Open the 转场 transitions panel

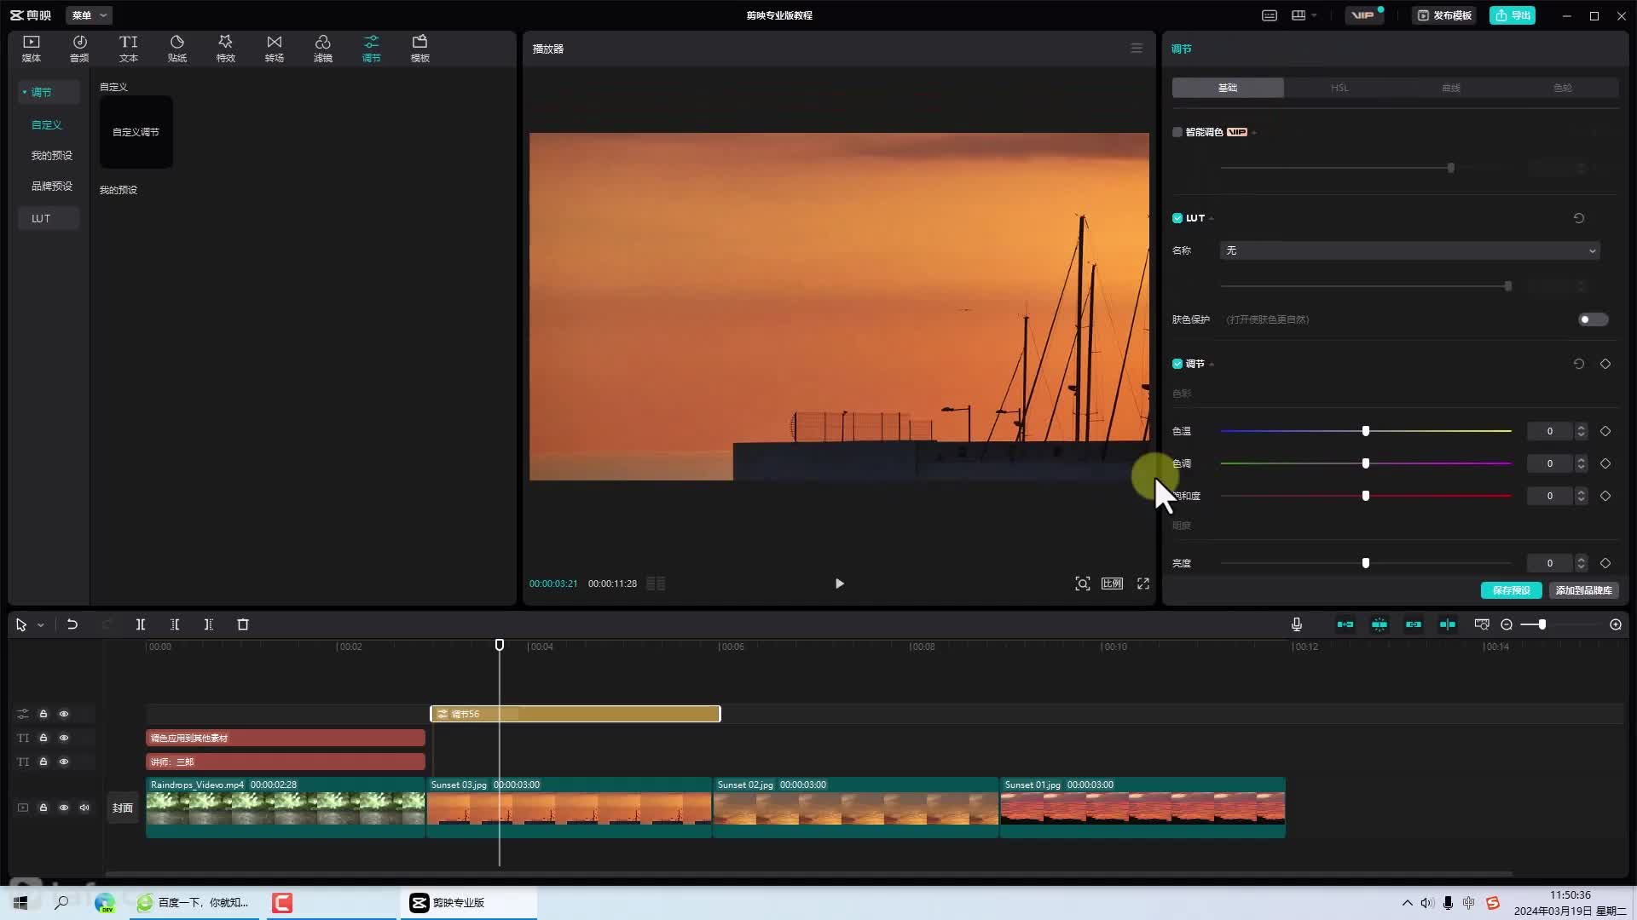(x=274, y=49)
